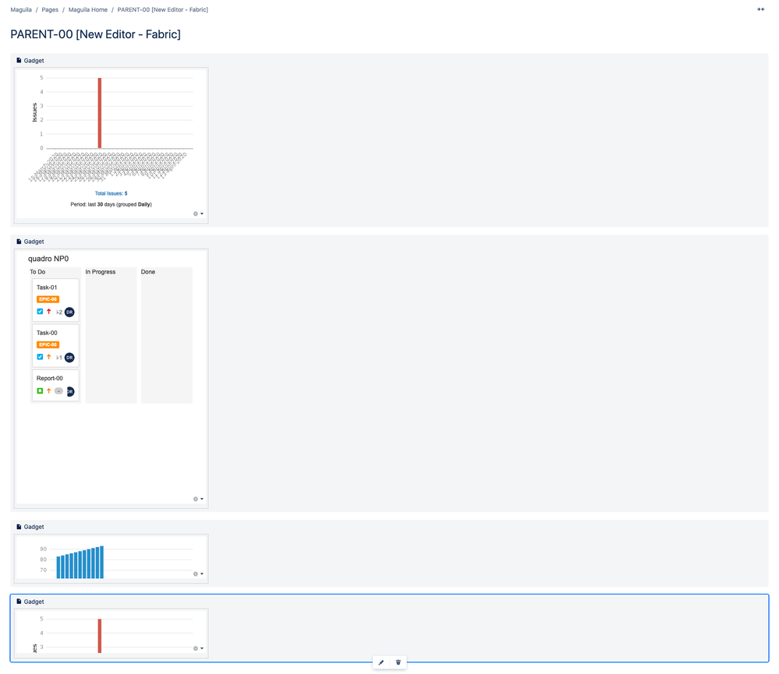Go to Maguila Home via the breadcrumb

[87, 9]
